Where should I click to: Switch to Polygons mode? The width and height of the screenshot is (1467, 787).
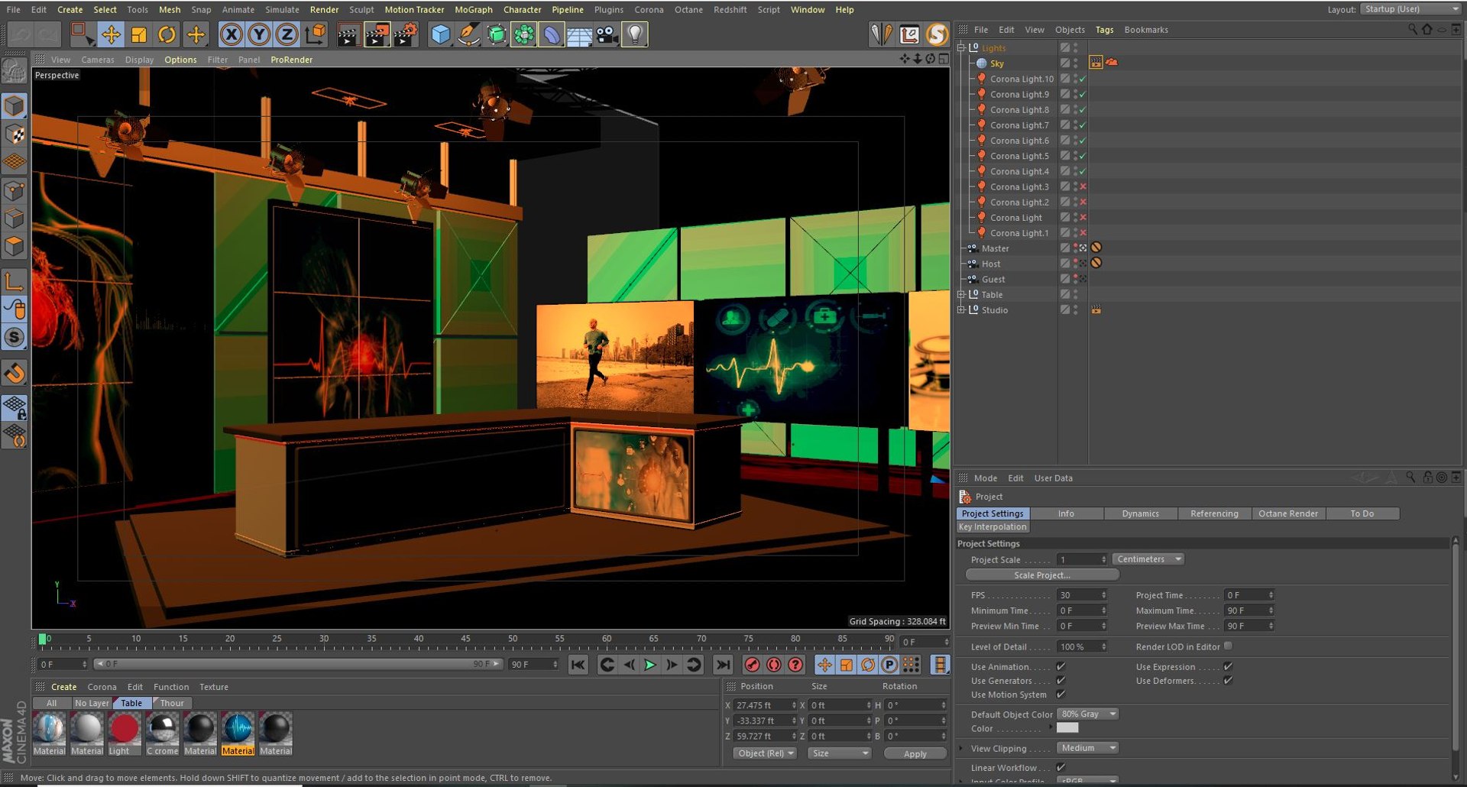[15, 247]
